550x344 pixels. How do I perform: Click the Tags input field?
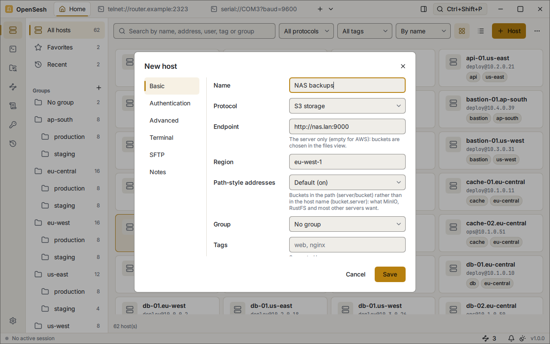[347, 245]
